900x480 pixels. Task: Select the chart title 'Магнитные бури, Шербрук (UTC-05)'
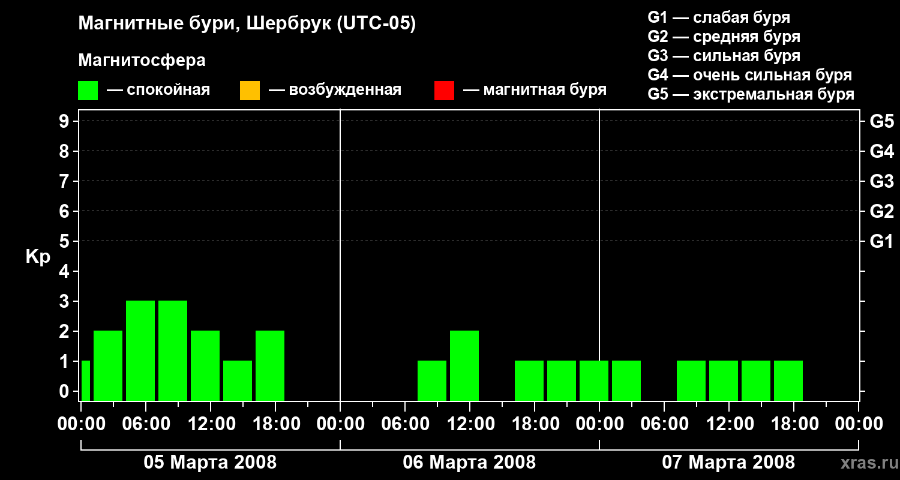(x=247, y=25)
